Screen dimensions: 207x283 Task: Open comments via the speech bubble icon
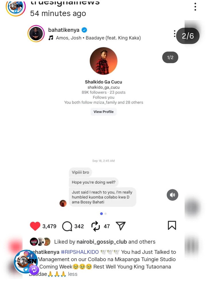[67, 226]
